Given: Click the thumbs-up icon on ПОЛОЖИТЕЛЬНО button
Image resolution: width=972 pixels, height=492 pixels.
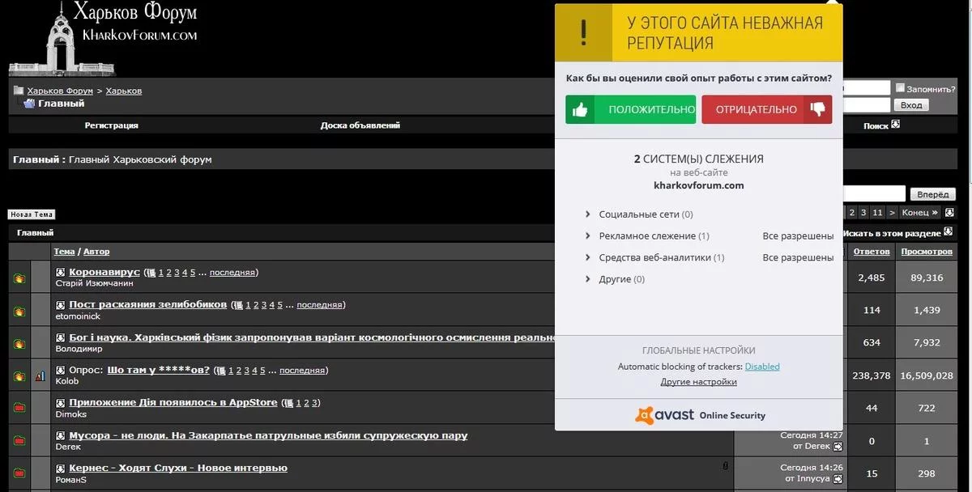Looking at the screenshot, I should pos(581,108).
